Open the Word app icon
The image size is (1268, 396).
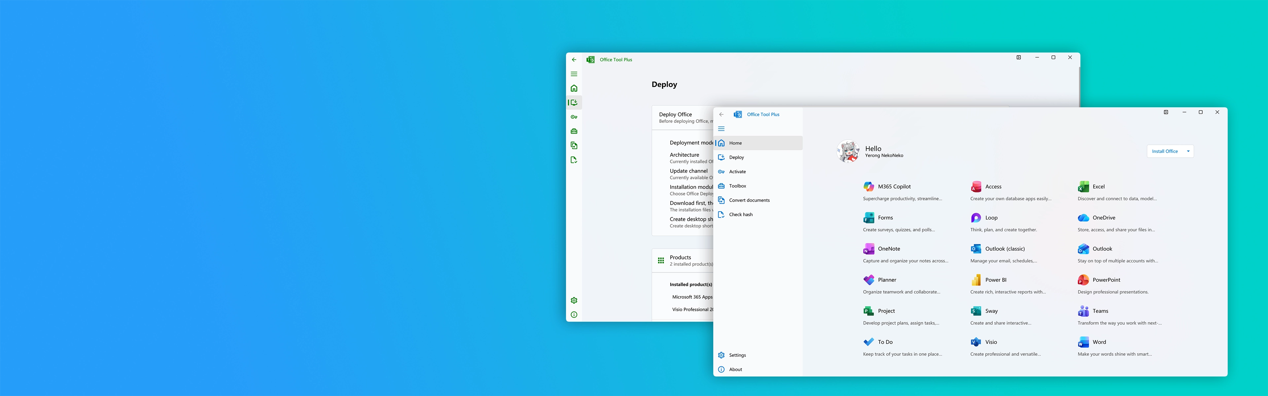[1083, 342]
